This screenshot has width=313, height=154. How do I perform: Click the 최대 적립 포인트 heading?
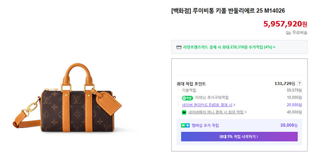(x=191, y=84)
